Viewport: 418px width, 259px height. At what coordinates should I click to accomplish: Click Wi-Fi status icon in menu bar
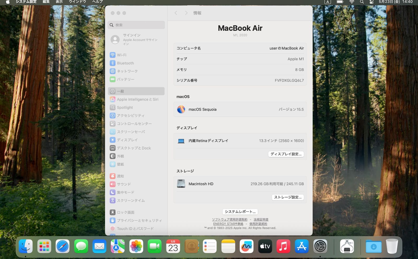pos(352,2)
